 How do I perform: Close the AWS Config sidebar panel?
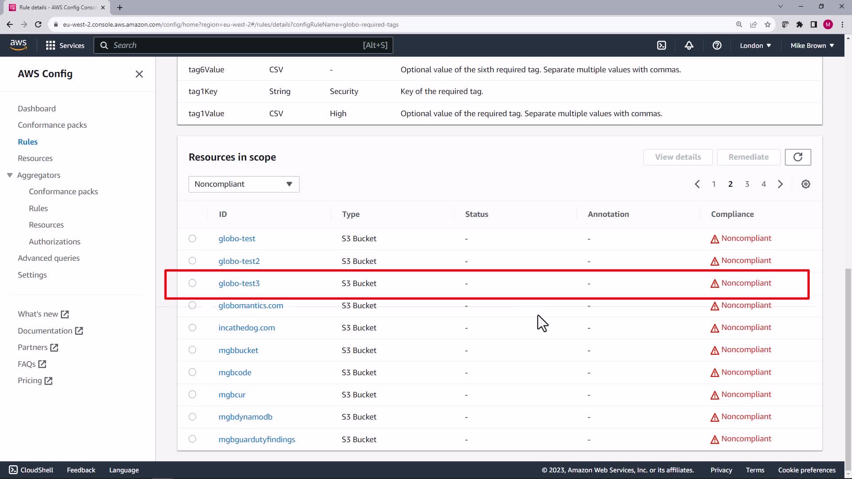139,74
